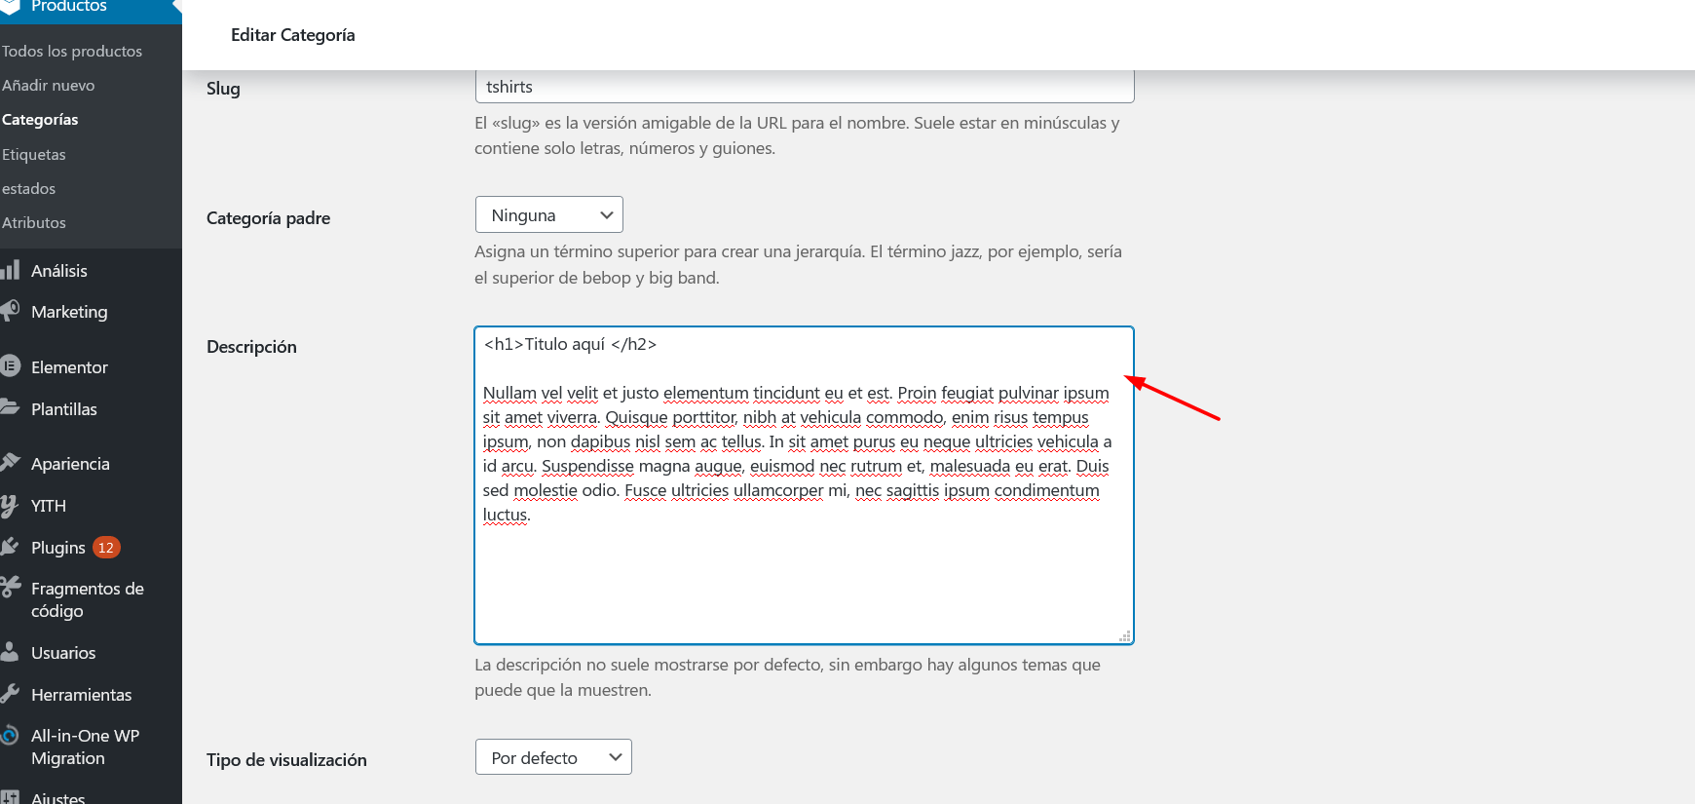Click into the Slug input field
This screenshot has height=804, width=1695.
(x=805, y=87)
